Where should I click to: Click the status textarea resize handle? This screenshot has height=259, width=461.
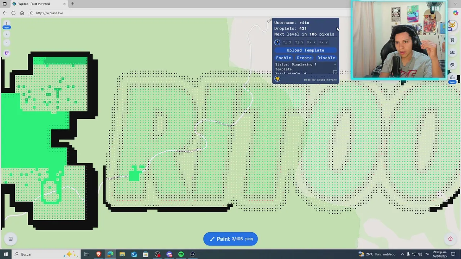[335, 73]
